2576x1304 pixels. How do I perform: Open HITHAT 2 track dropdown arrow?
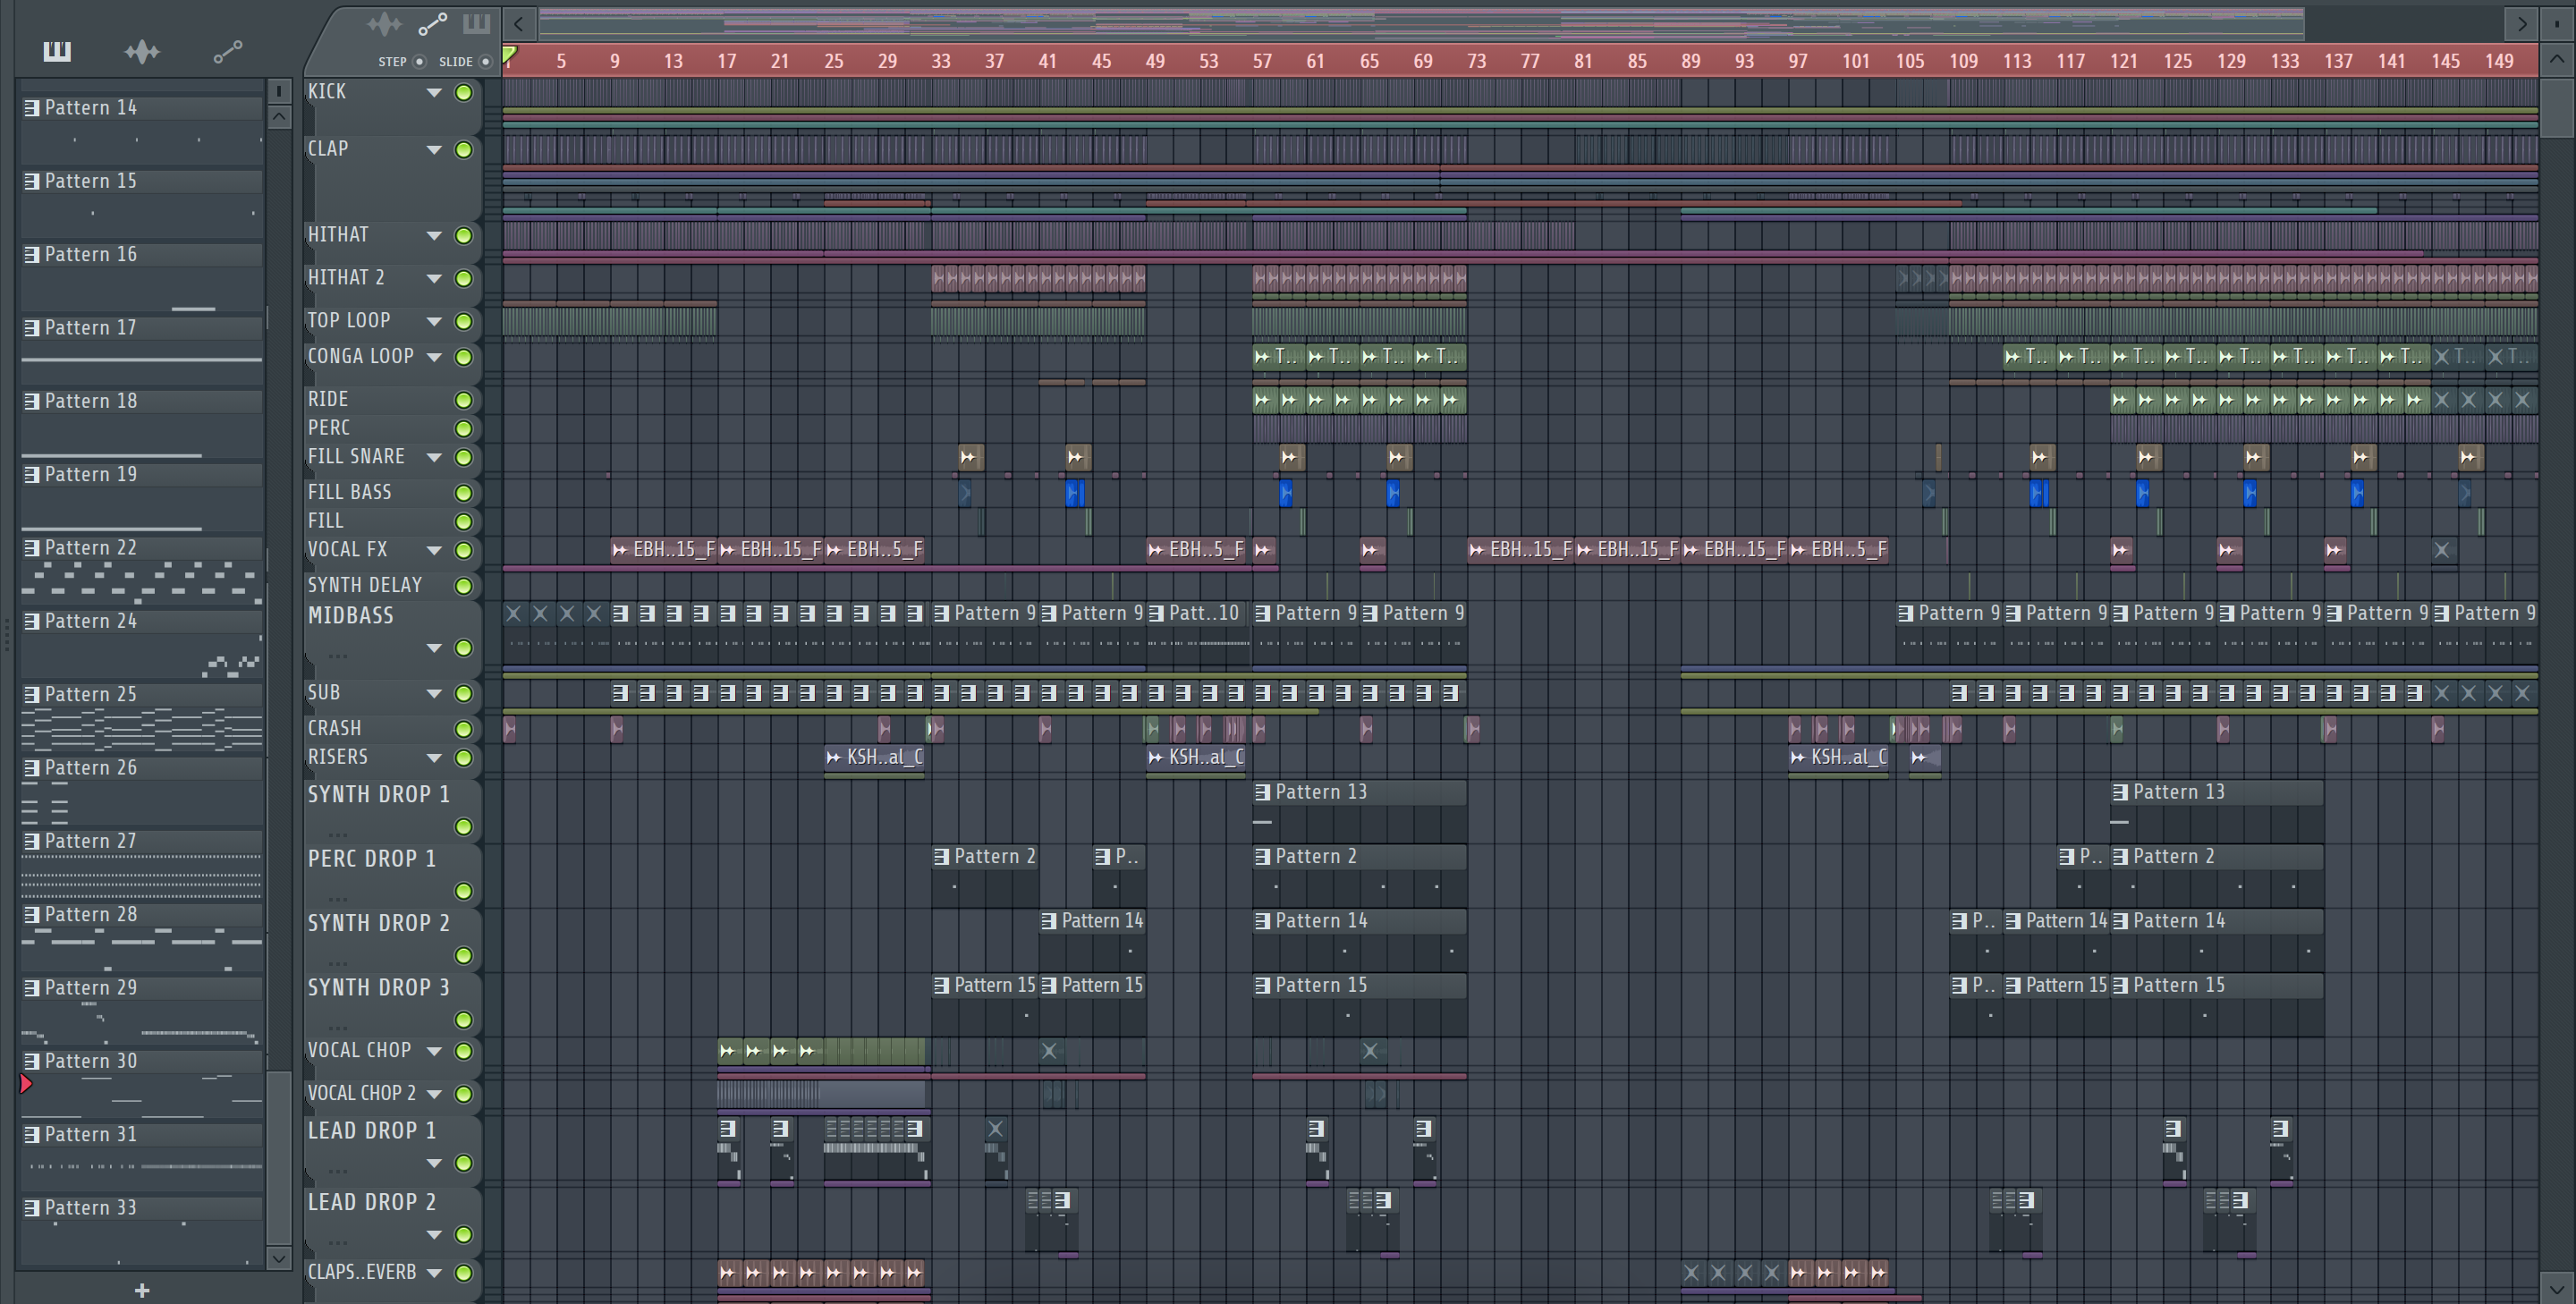434,278
